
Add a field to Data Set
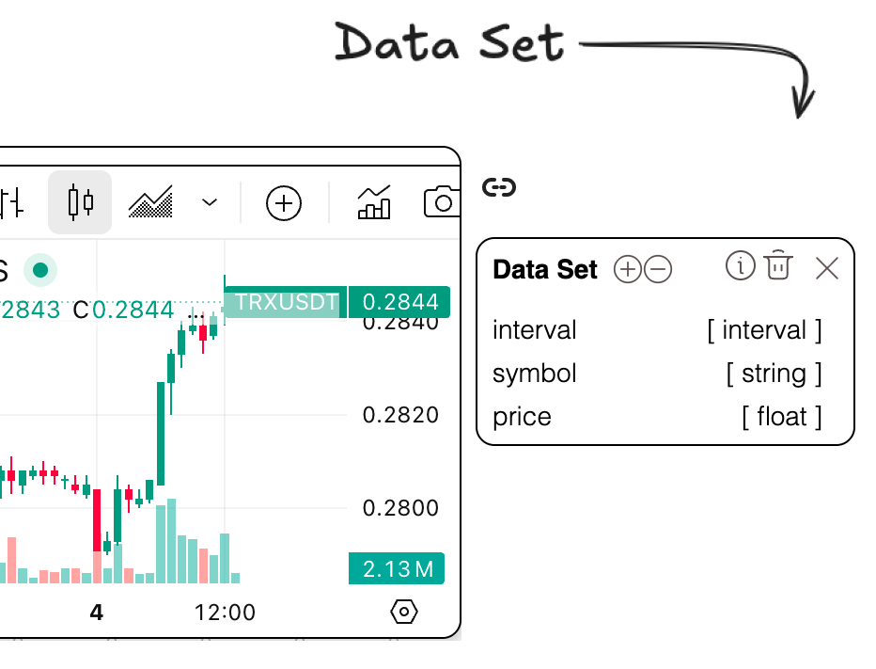click(x=627, y=270)
